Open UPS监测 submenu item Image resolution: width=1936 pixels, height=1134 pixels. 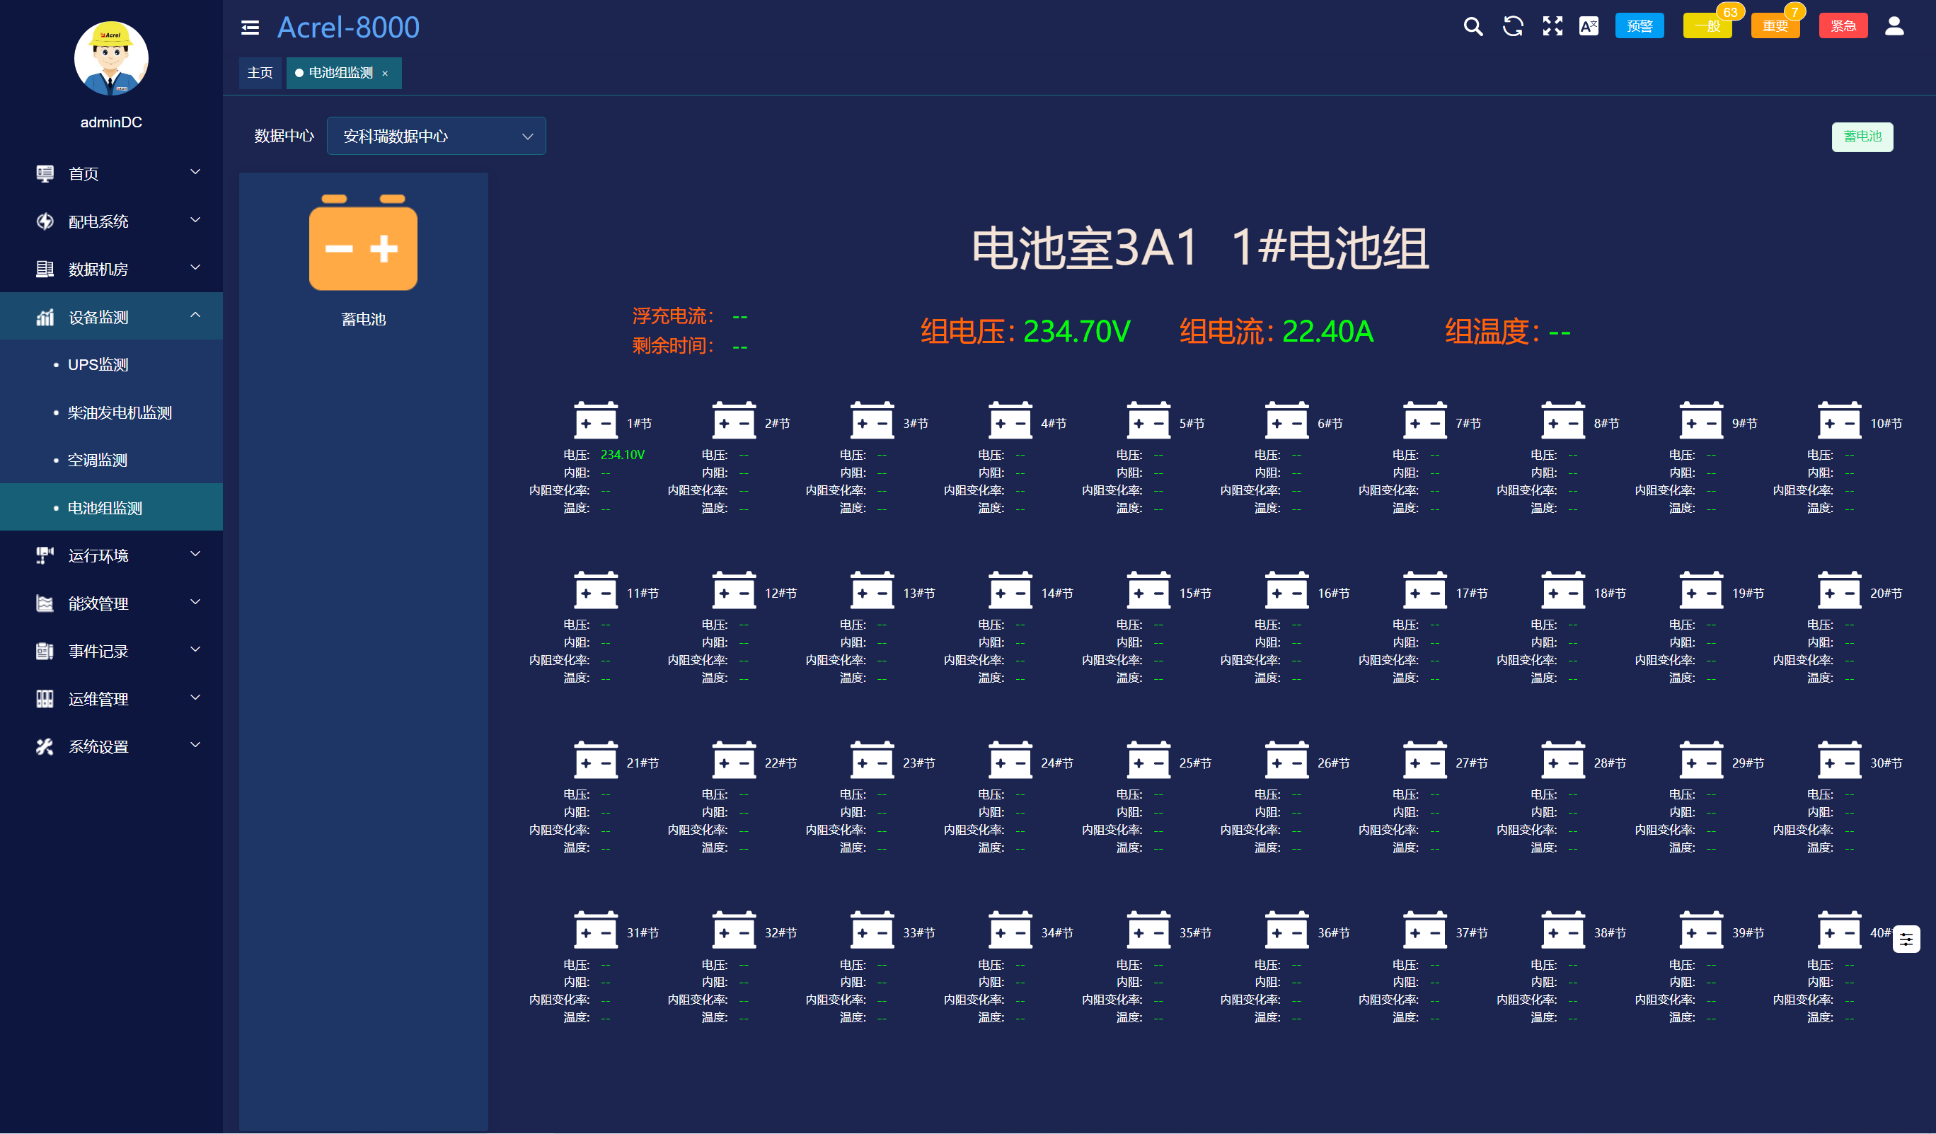(98, 365)
